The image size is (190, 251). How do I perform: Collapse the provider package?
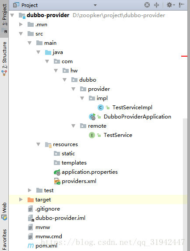[74, 89]
